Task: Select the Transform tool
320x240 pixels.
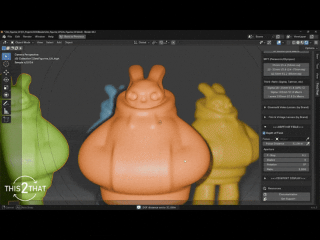Action: pos(6,95)
